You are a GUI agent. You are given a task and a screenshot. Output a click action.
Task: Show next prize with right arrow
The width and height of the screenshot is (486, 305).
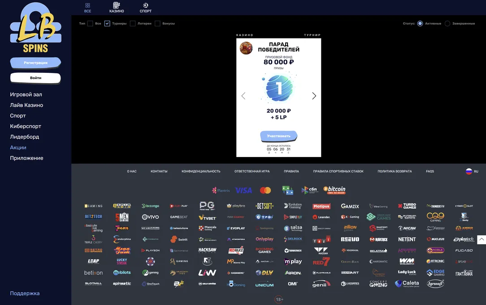(314, 96)
